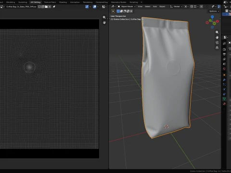Image resolution: width=231 pixels, height=173 pixels.
Task: Open the Physics properties tab icon
Action: tap(224, 89)
